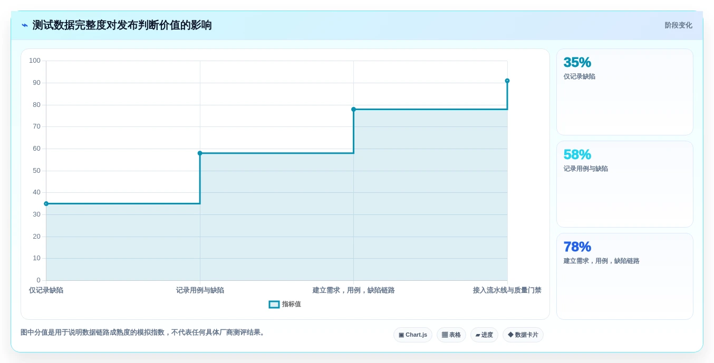Click the 数据卡片 tag chip
The image size is (714, 363).
click(x=523, y=335)
